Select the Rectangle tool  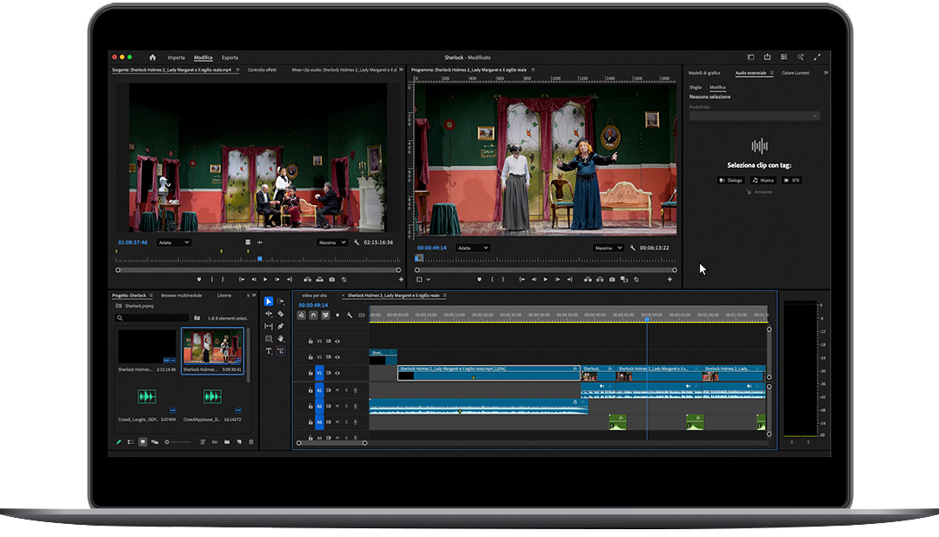(269, 339)
